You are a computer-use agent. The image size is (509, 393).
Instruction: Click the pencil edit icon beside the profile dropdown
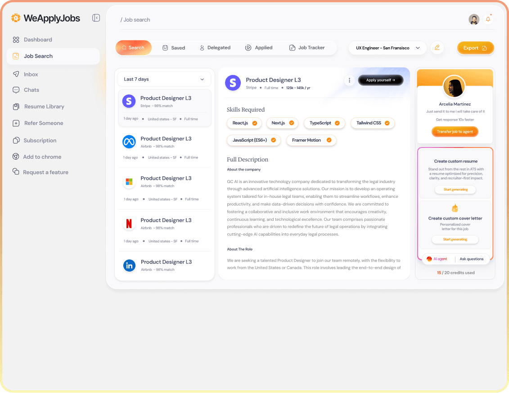pyautogui.click(x=437, y=48)
